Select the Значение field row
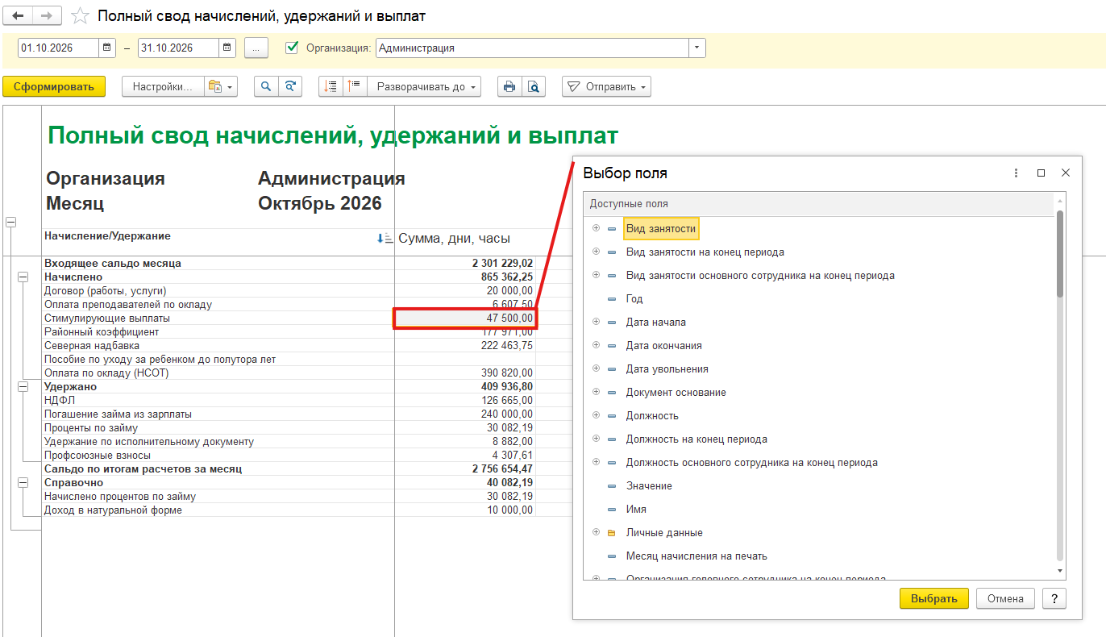 click(819, 486)
